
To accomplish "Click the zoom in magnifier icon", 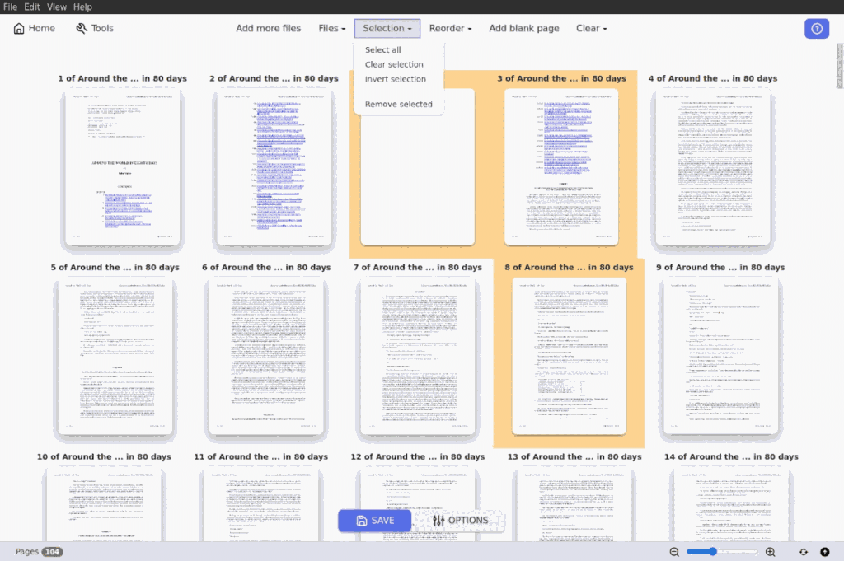I will (771, 552).
